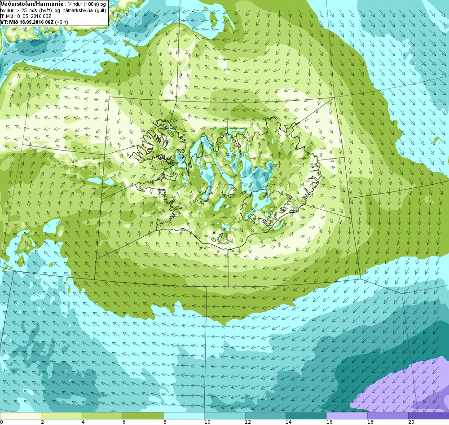Click the '10' scale label
The width and height of the screenshot is (449, 425).
click(207, 422)
